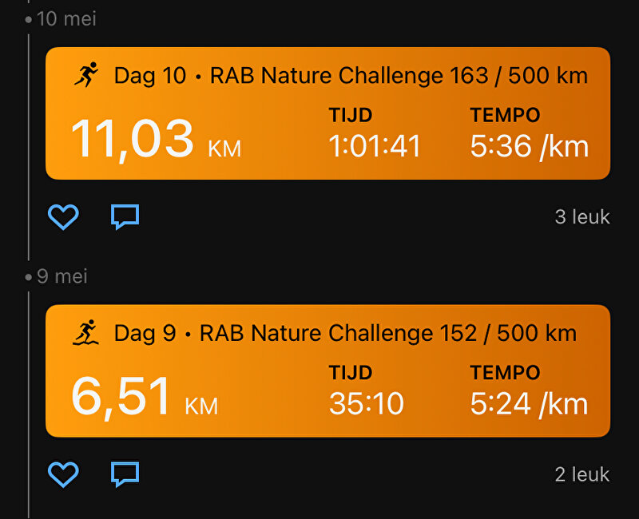Like the Dag 10 activity with the heart icon
This screenshot has width=639, height=519.
click(x=63, y=216)
